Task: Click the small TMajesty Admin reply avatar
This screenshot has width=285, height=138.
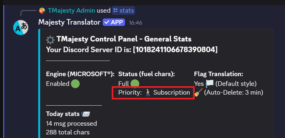Action: (x=42, y=11)
